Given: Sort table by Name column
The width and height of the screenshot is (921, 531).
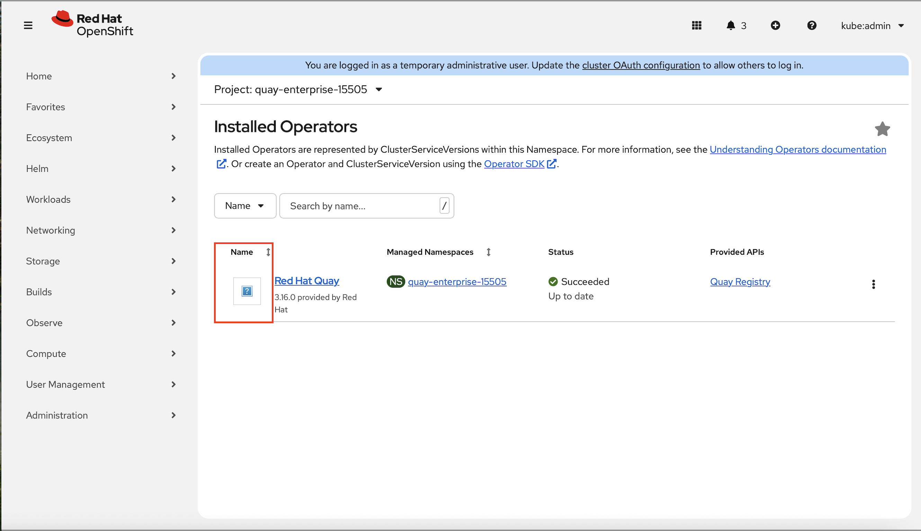Looking at the screenshot, I should tap(242, 252).
